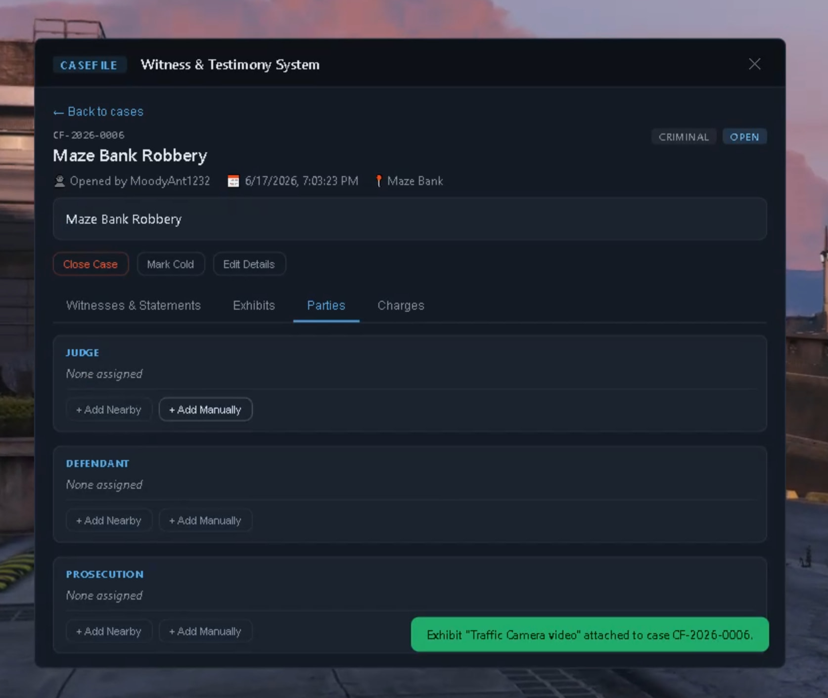Click the 6/17/2026, 7:03:23 PM timestamp
The height and width of the screenshot is (698, 828).
[301, 182]
